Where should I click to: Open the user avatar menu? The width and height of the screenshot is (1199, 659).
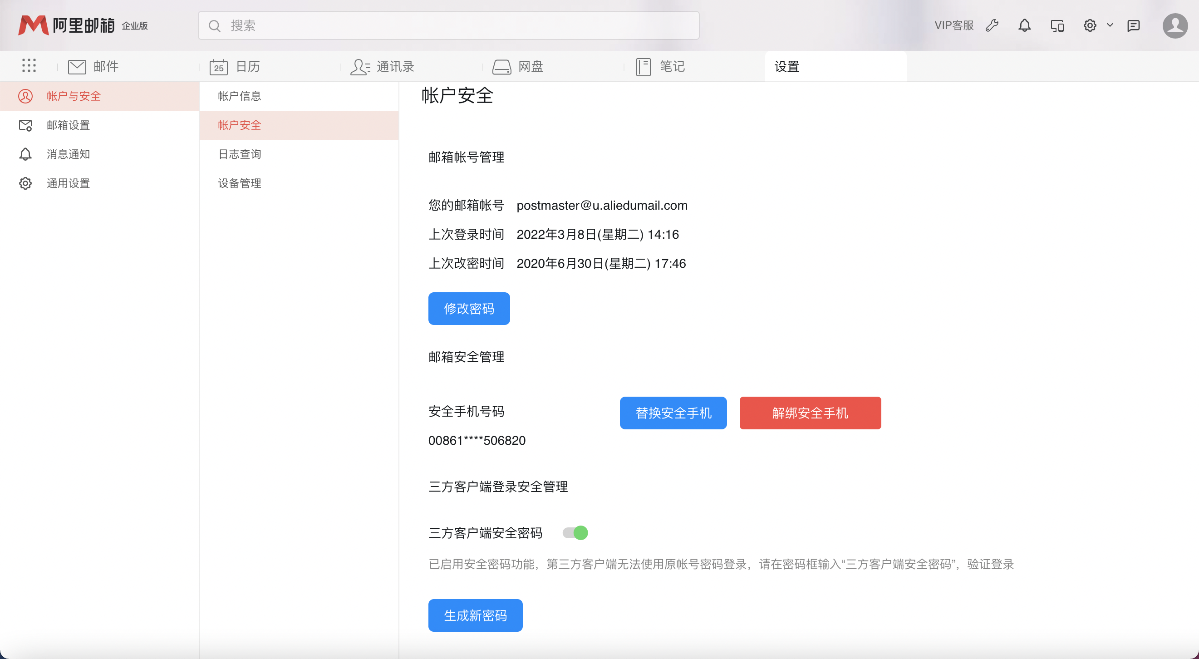(x=1175, y=25)
